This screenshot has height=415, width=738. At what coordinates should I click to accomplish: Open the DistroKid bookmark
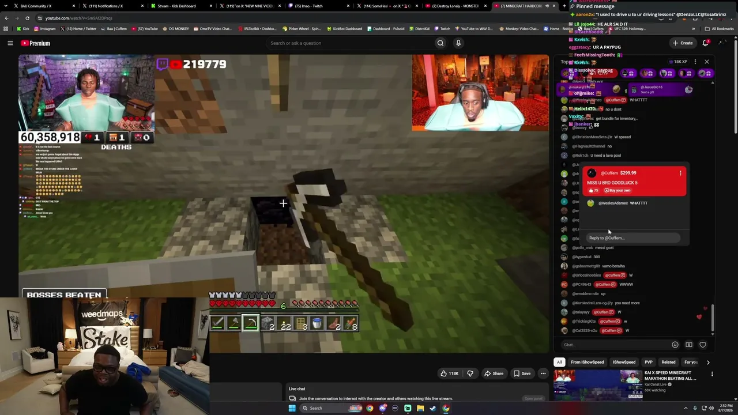(419, 29)
